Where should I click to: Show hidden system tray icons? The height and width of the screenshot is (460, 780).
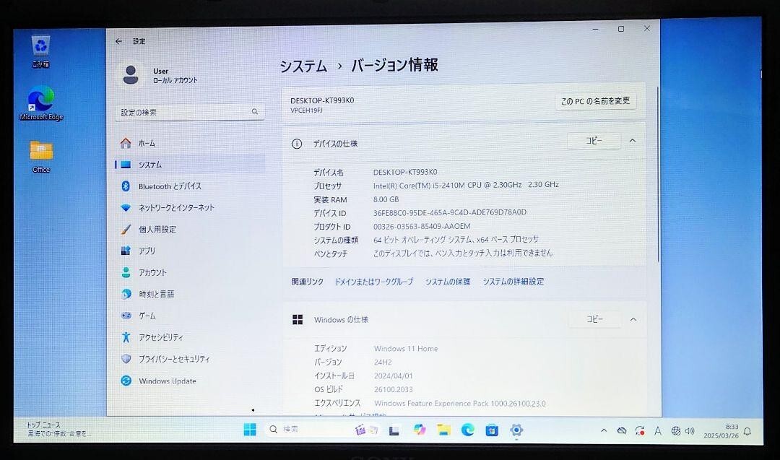coord(603,430)
